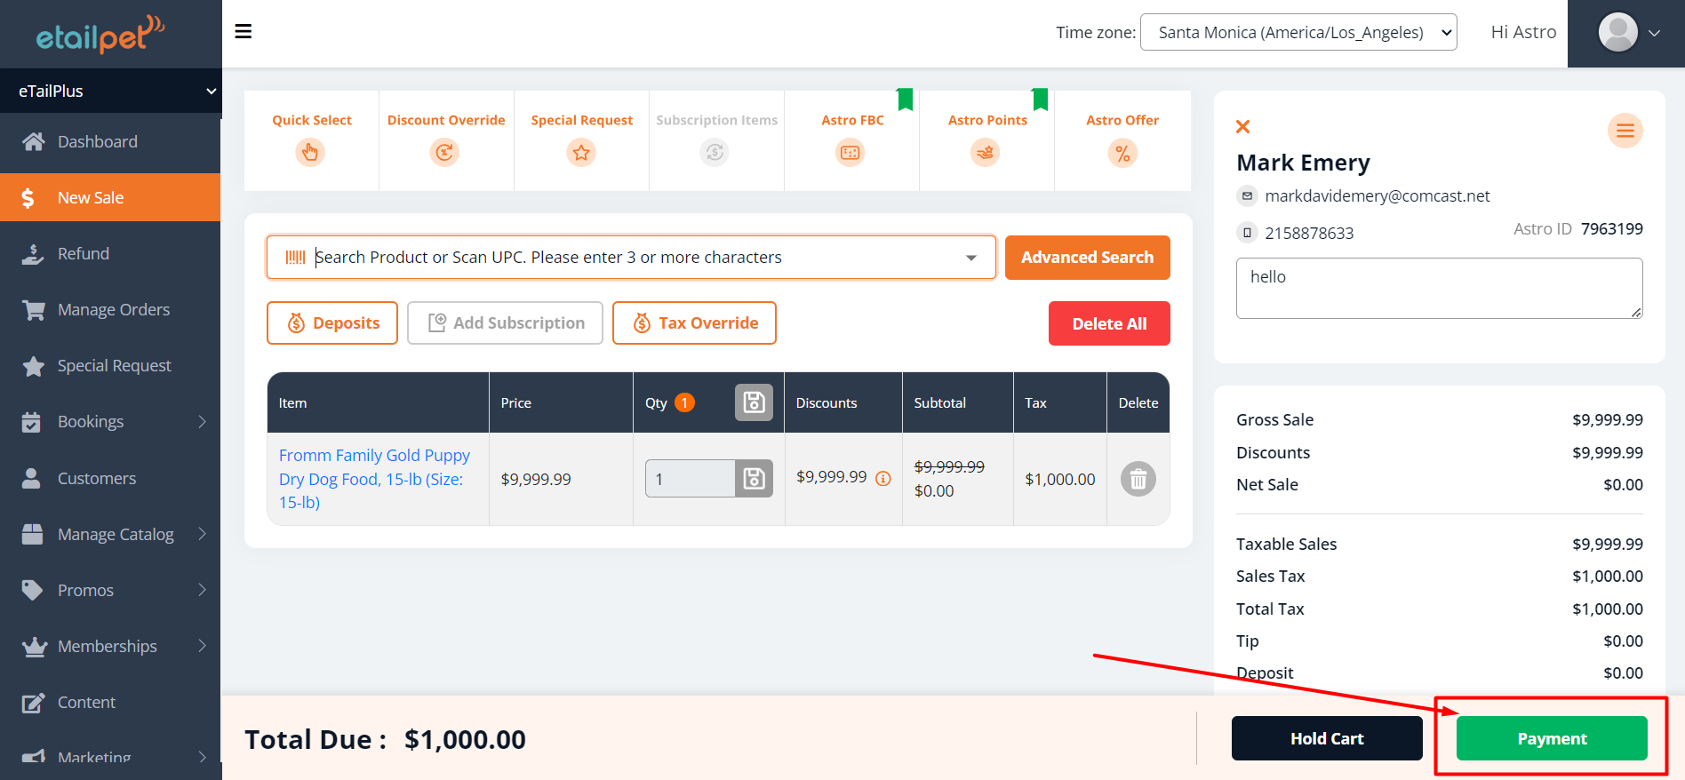
Task: Click the green Payment button
Action: (1551, 738)
